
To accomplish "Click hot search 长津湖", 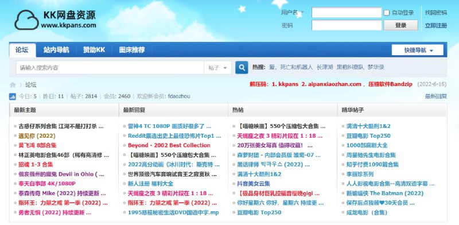I will (x=325, y=67).
